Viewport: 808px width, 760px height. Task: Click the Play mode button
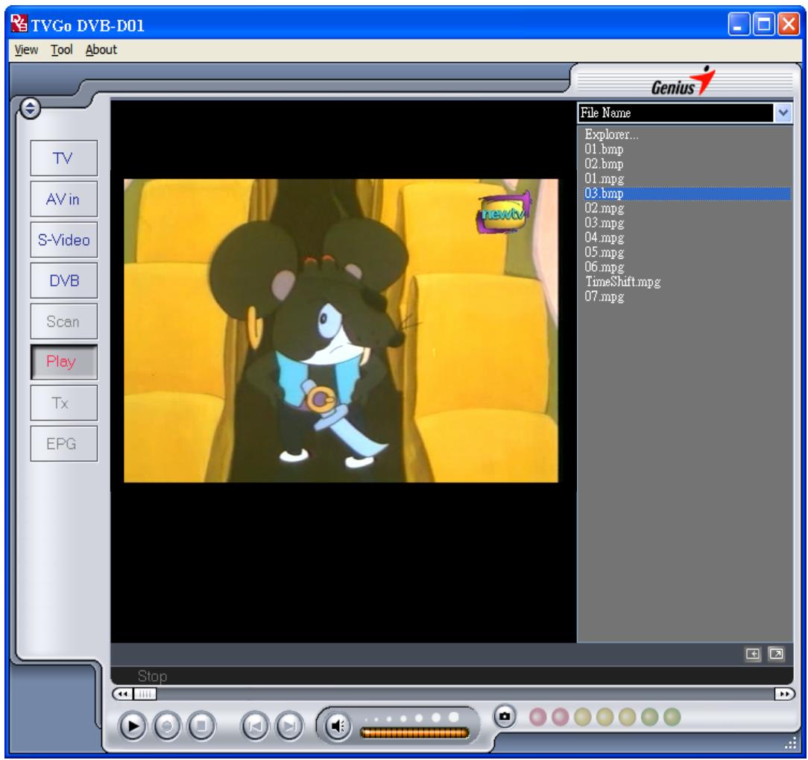[x=64, y=362]
